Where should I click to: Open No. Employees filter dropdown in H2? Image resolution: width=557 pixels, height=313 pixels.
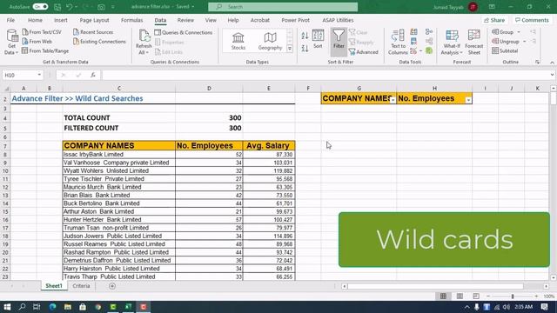click(468, 101)
